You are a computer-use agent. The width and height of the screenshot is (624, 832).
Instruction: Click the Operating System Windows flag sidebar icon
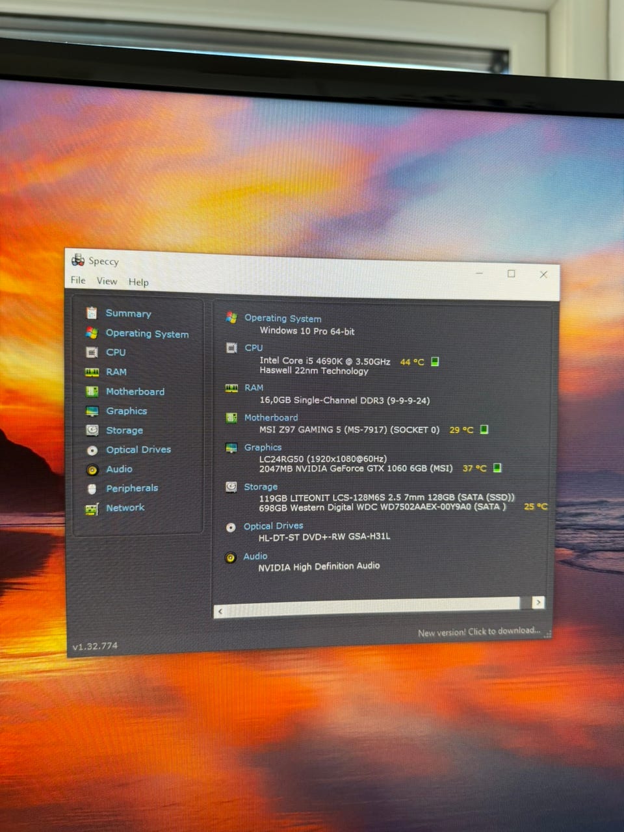point(92,333)
